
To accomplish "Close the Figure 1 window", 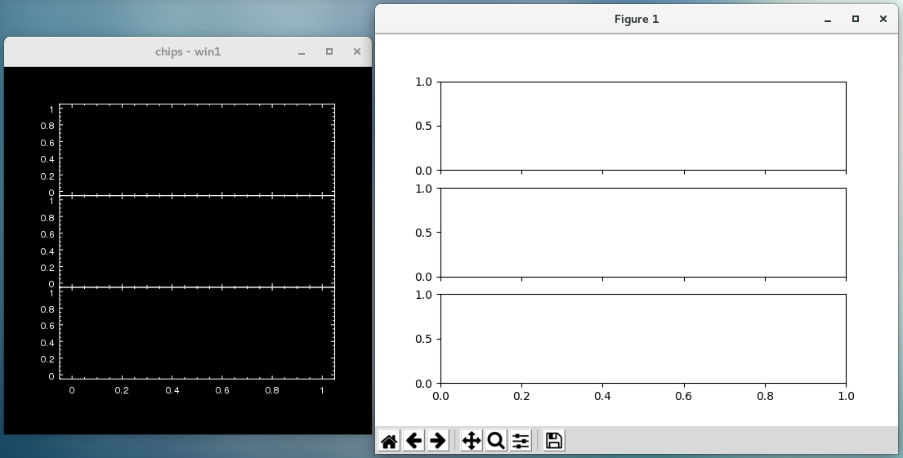I will click(883, 19).
